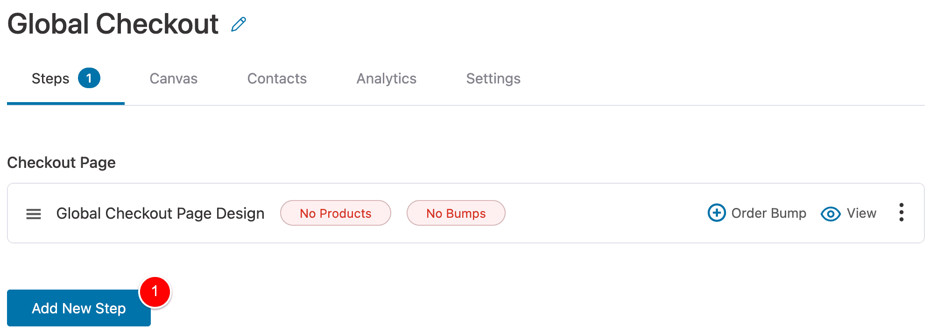The height and width of the screenshot is (332, 930).
Task: Click the plus circle icon for Order Bump
Action: 717,213
